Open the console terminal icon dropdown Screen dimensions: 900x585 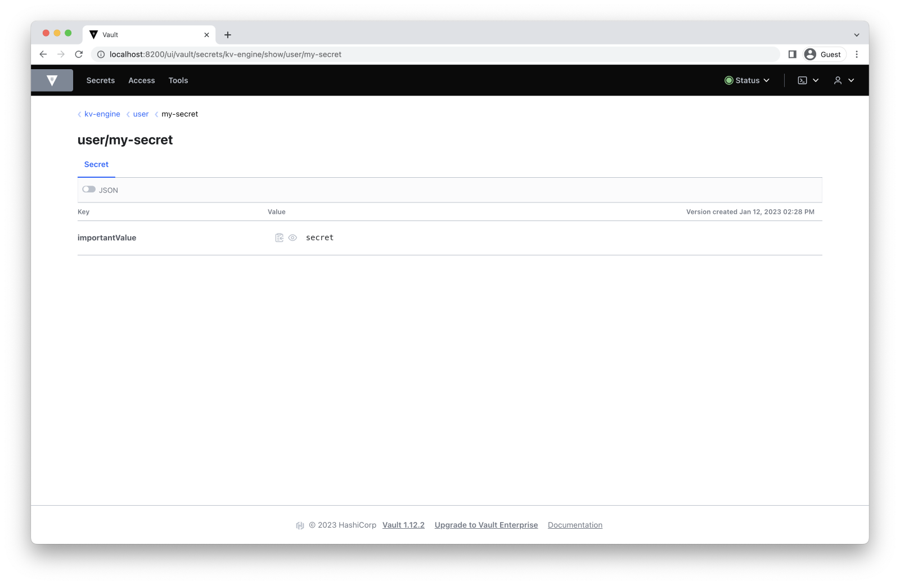click(808, 80)
